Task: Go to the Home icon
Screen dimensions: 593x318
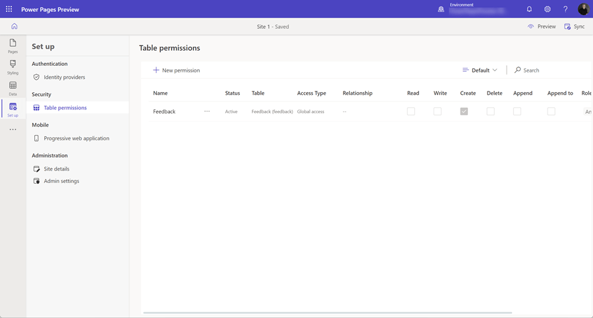Action: tap(14, 26)
